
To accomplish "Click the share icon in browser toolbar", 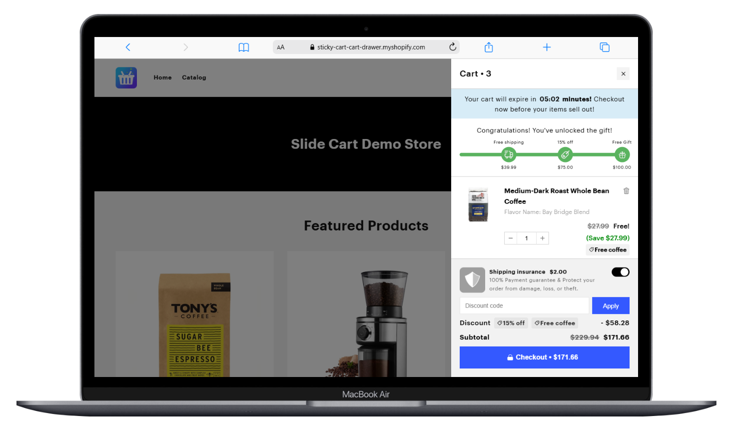I will (x=489, y=47).
